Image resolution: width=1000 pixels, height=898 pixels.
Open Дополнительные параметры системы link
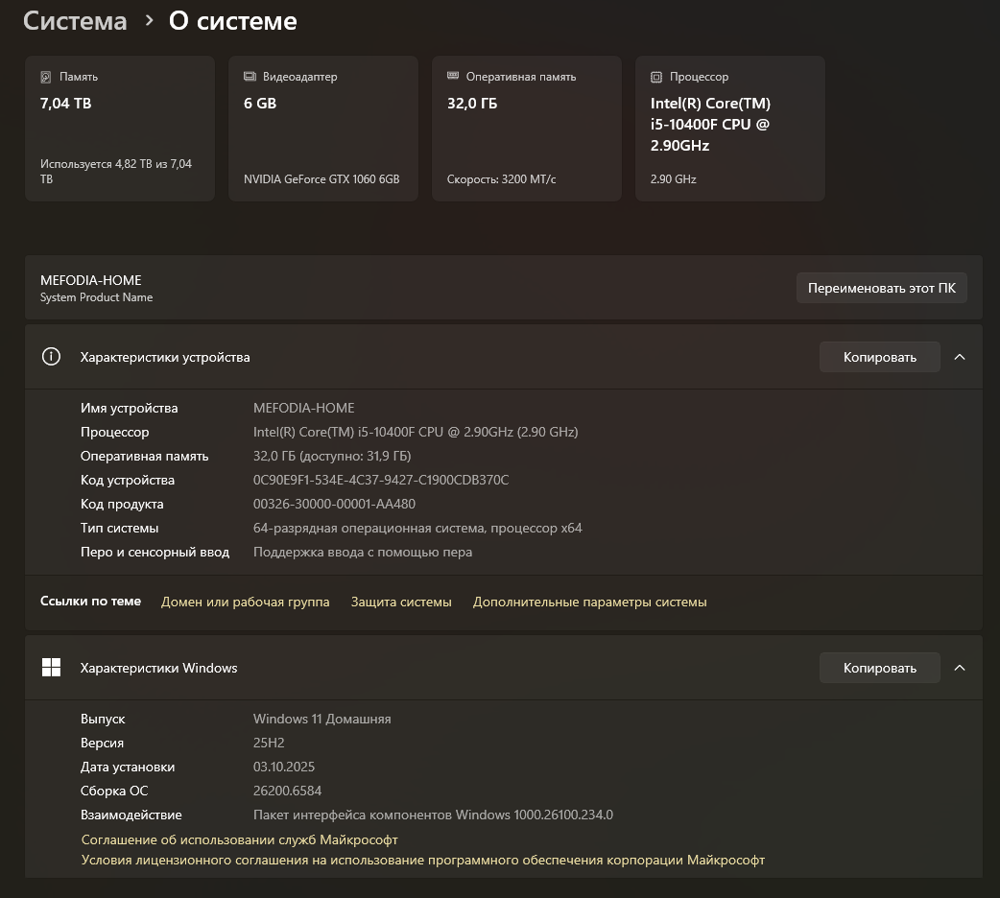click(x=589, y=602)
